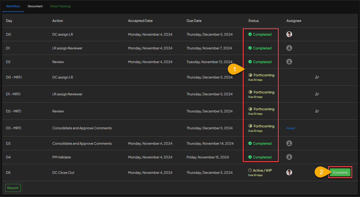Click the Status column header
The image size is (360, 197).
[253, 21]
